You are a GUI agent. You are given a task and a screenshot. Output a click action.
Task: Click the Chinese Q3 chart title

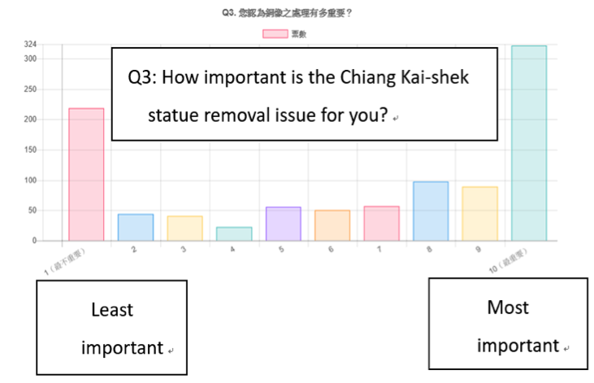pos(287,13)
